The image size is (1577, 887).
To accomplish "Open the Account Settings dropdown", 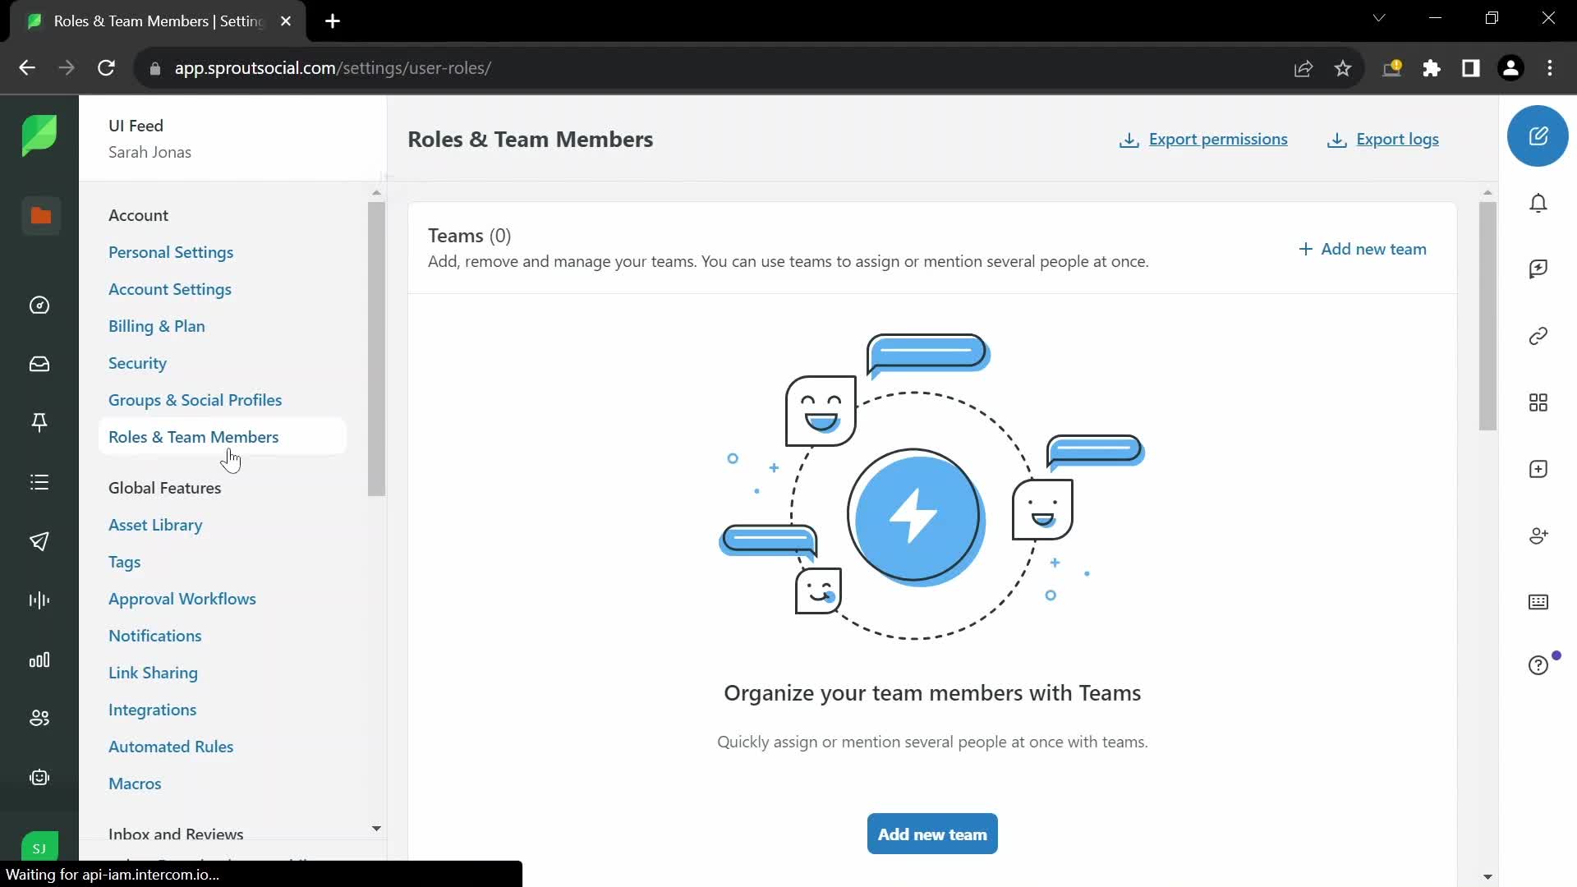I will 169,289.
